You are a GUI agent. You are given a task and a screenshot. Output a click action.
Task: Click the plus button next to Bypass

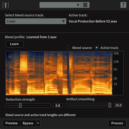coord(38,123)
